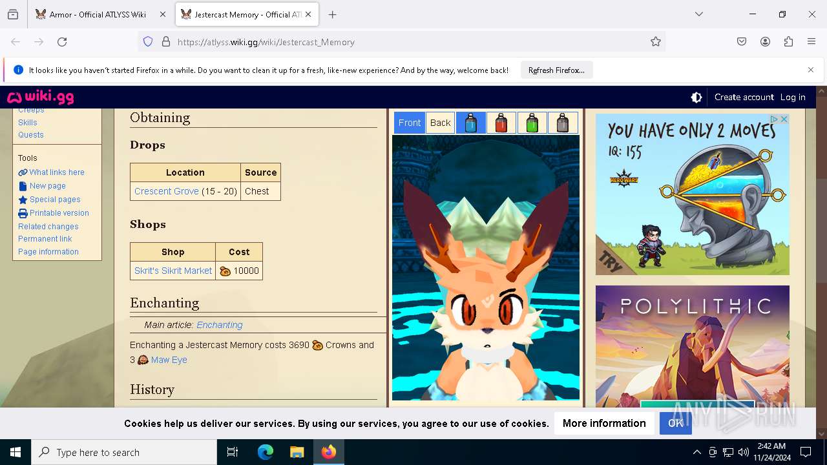
Task: Click the Crowns coin icon near 10000
Action: click(x=225, y=271)
